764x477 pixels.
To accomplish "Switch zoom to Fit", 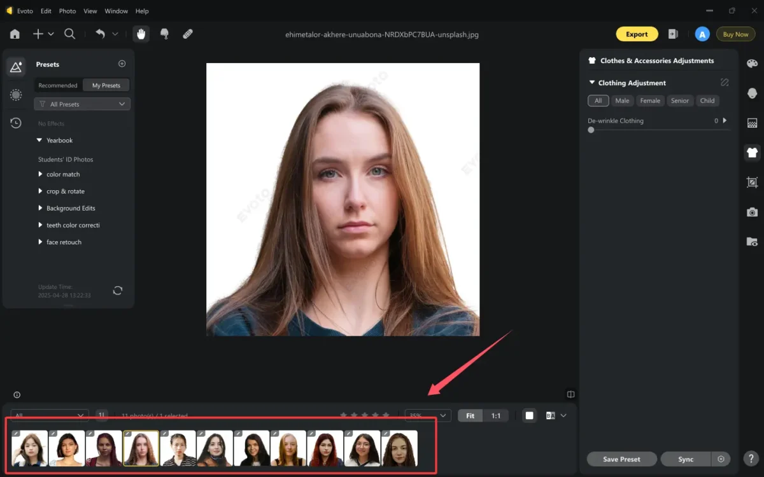I will 470,416.
